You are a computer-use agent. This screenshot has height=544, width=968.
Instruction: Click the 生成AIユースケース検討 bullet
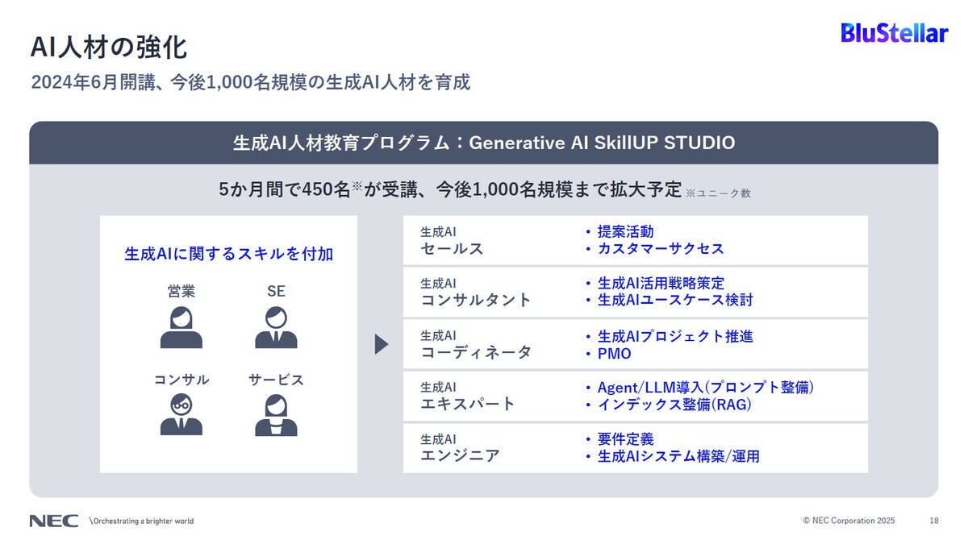[x=670, y=300]
